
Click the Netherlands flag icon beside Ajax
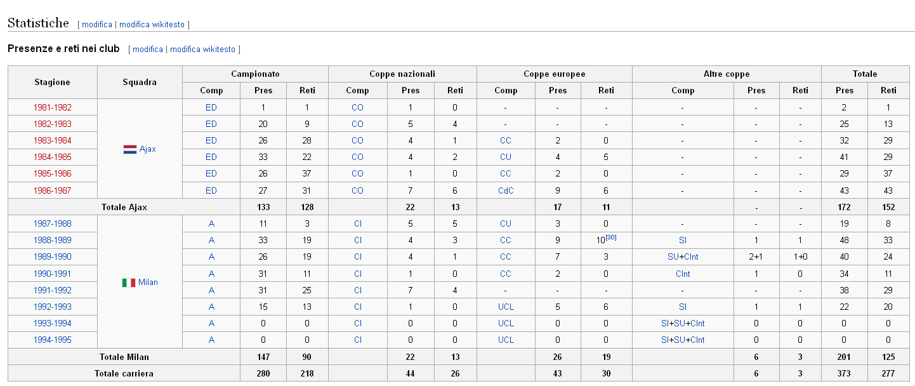click(x=129, y=149)
